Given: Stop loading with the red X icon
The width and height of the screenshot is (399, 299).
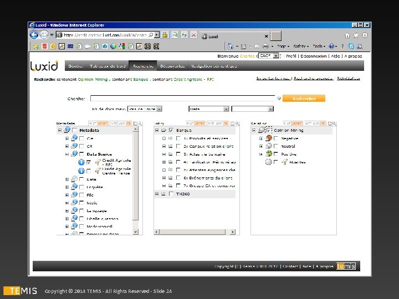Looking at the screenshot, I should pyautogui.click(x=193, y=35).
